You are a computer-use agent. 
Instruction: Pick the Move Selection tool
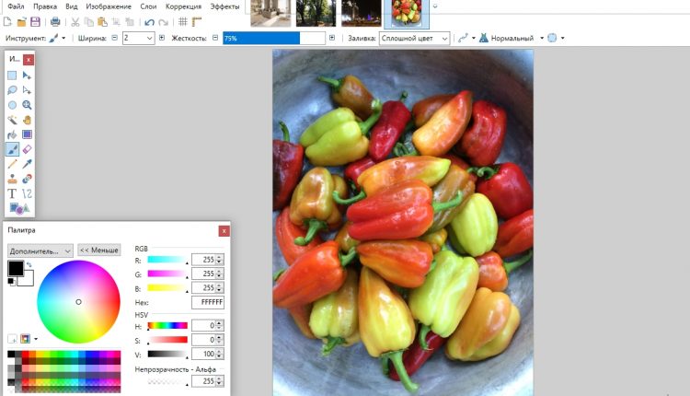click(27, 90)
